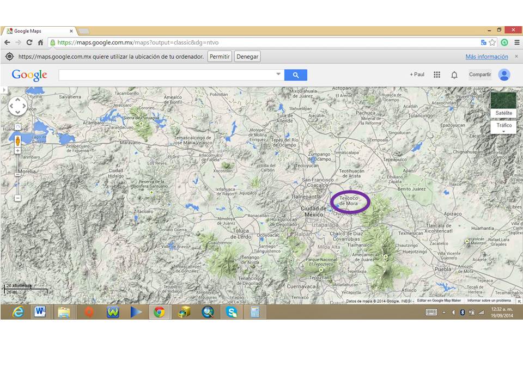Expand the Tráfico layer dropdown
523x392 pixels.
(503, 132)
